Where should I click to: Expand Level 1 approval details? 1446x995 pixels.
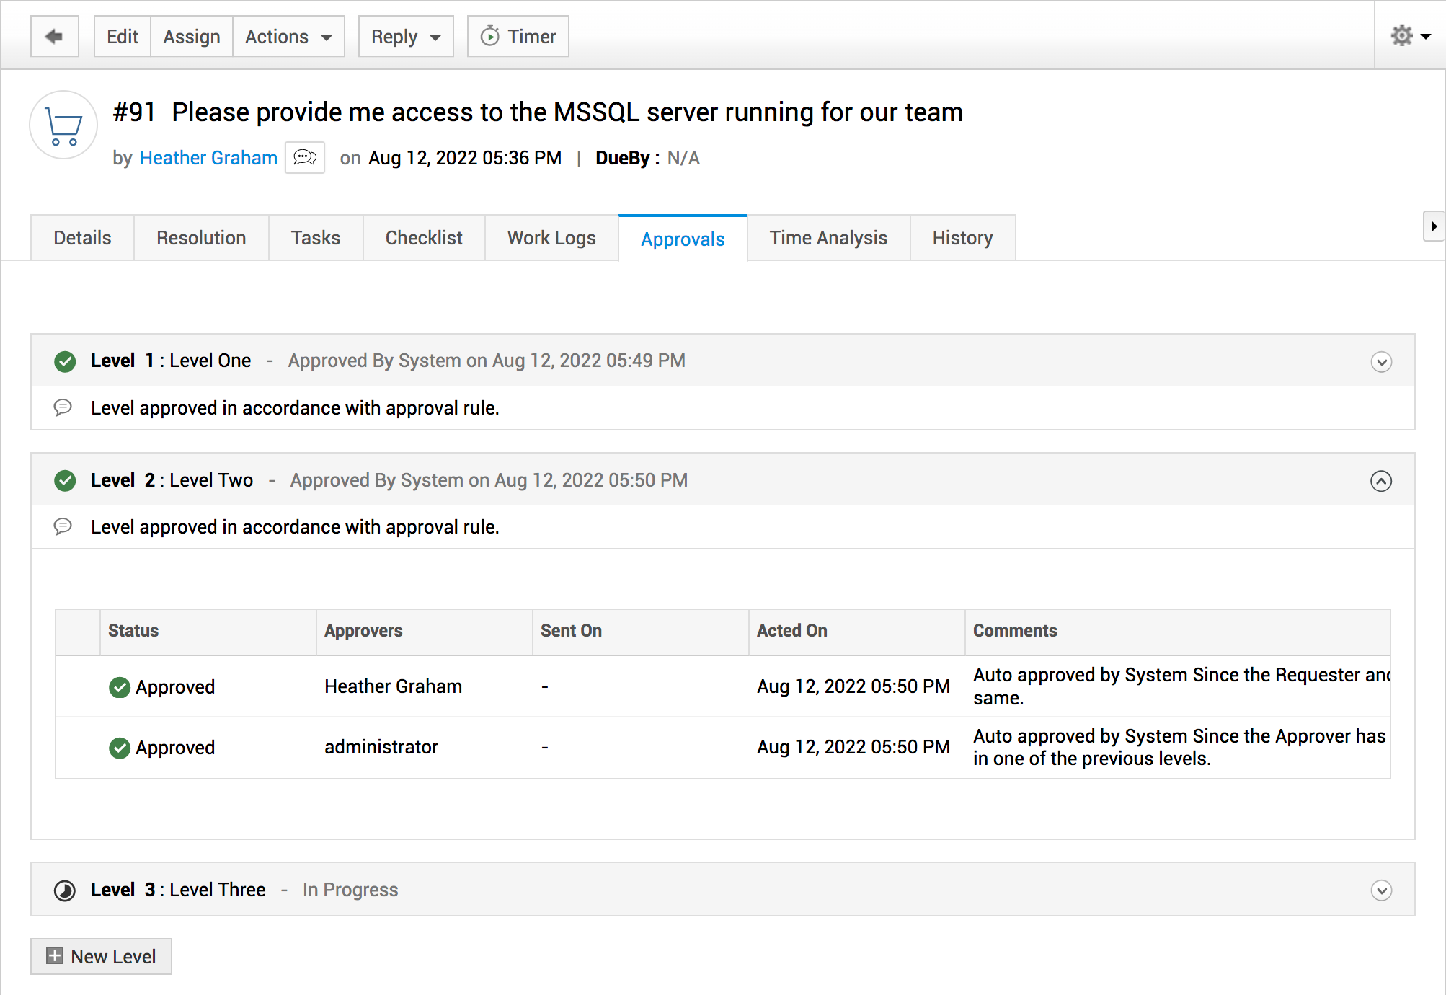1380,361
